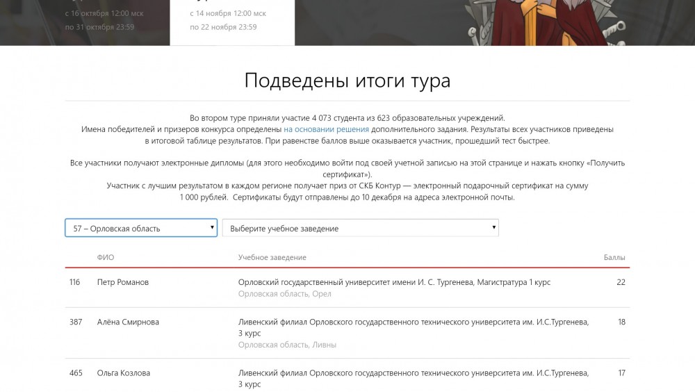
Task: Click "Орловская область, Орел" location text
Action: point(284,294)
